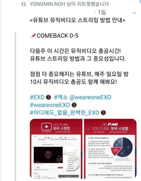Open the #EXO hashtag
The image size is (141, 181).
click(37, 97)
